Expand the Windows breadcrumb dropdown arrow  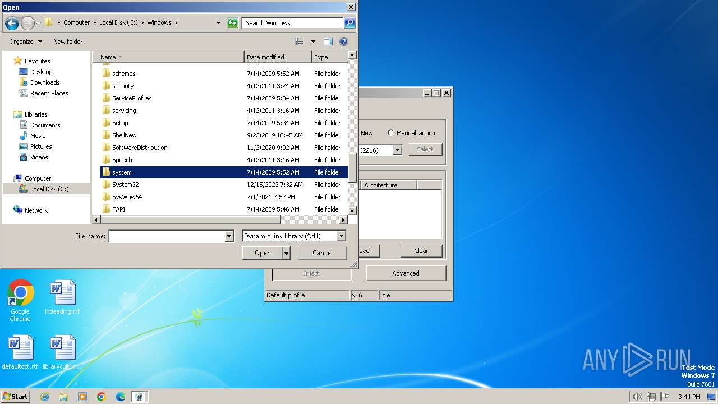tap(176, 23)
